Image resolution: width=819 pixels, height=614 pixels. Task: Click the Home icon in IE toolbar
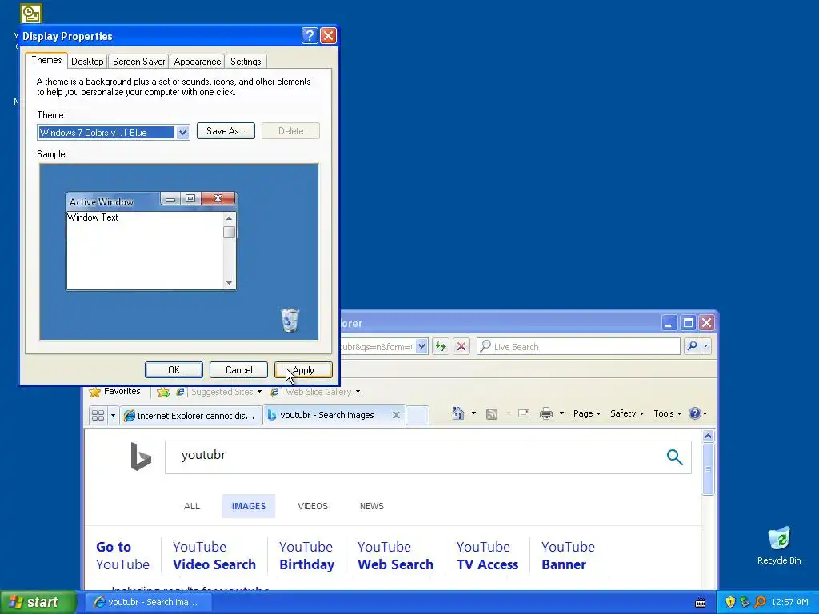click(458, 413)
